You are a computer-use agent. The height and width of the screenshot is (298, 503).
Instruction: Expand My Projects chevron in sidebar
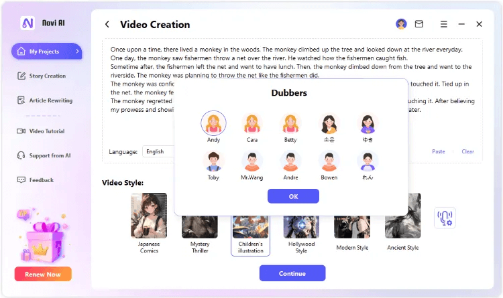[77, 51]
